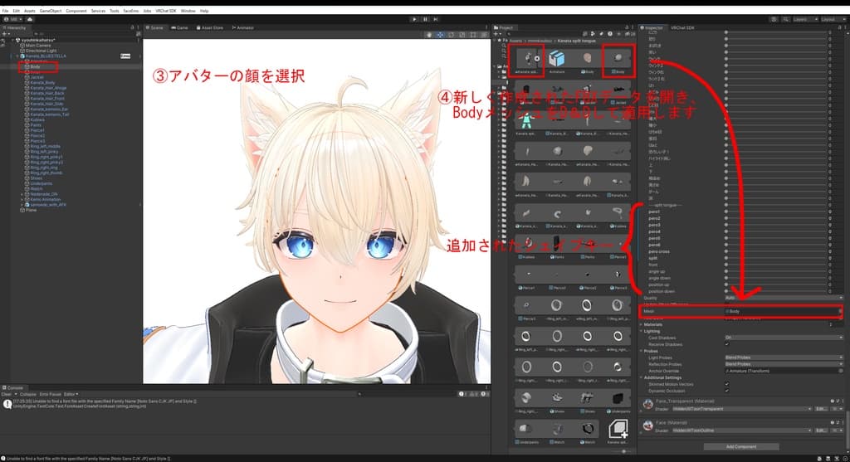
Task: Open the File menu
Action: point(6,11)
